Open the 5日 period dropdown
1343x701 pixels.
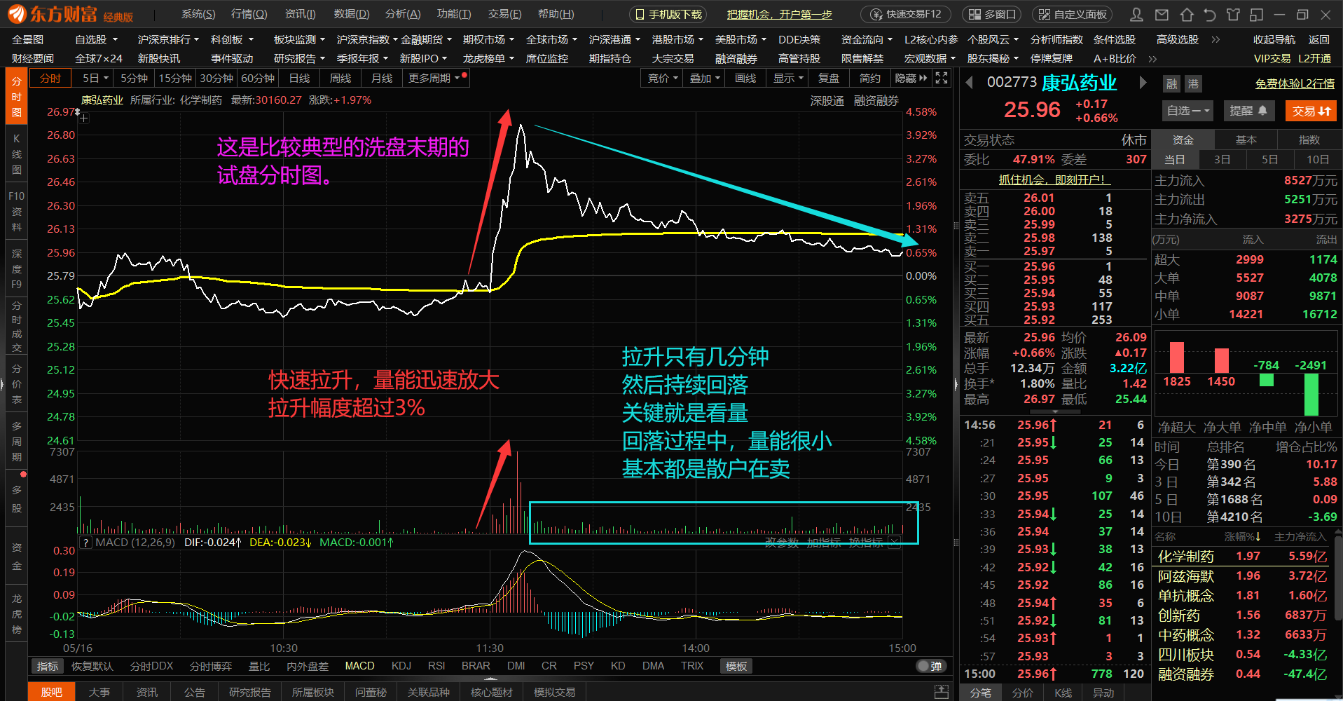pyautogui.click(x=96, y=78)
